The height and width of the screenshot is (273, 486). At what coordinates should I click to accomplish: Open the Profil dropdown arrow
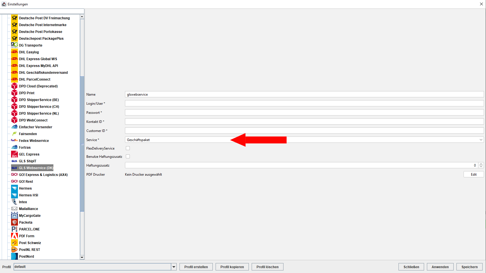[x=174, y=267]
